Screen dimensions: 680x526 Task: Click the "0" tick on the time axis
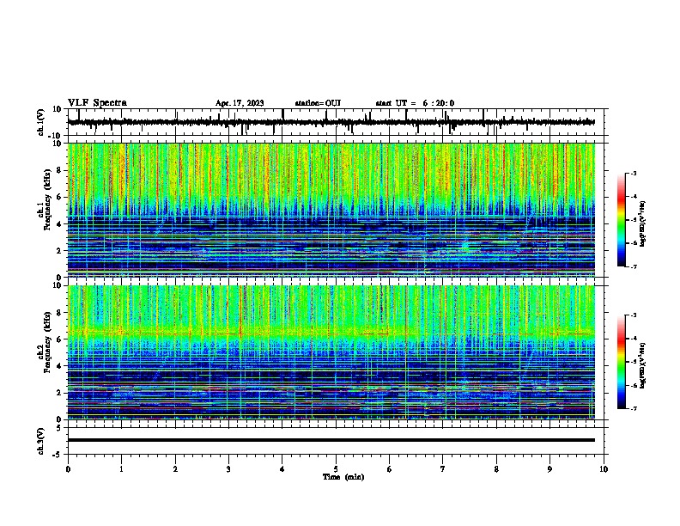68,469
